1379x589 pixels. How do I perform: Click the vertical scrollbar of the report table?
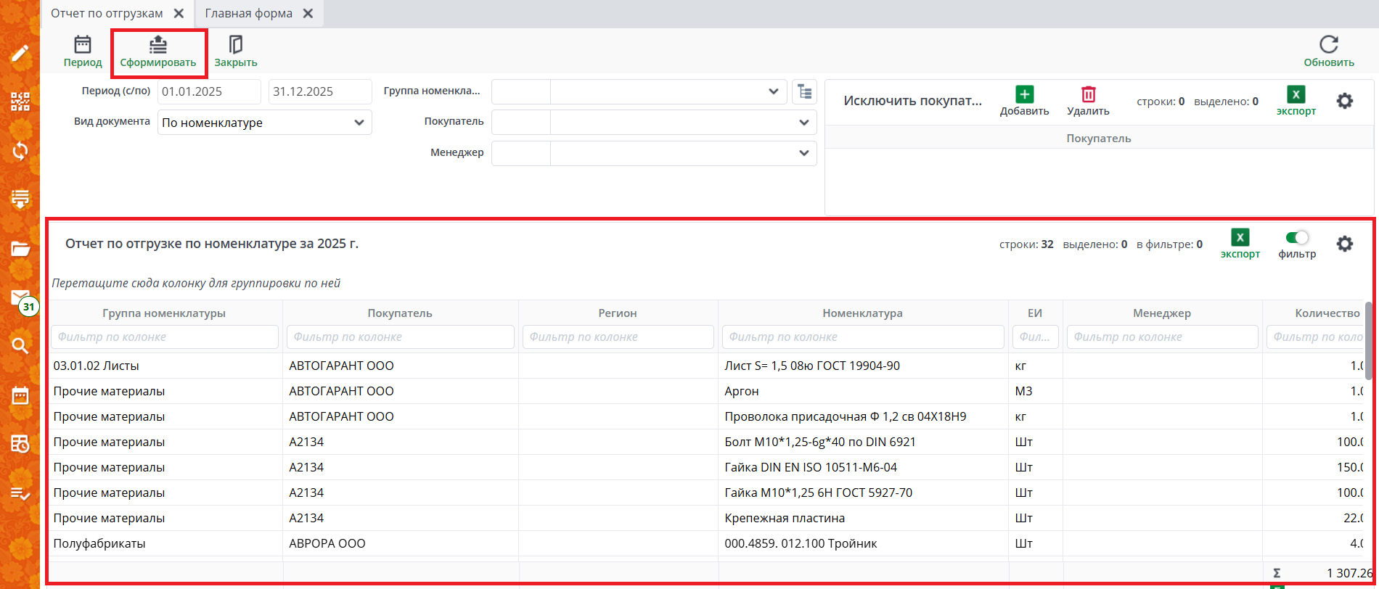click(x=1369, y=341)
